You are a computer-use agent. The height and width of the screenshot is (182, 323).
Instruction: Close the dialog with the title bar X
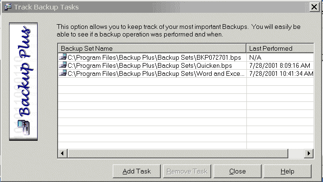pos(314,7)
